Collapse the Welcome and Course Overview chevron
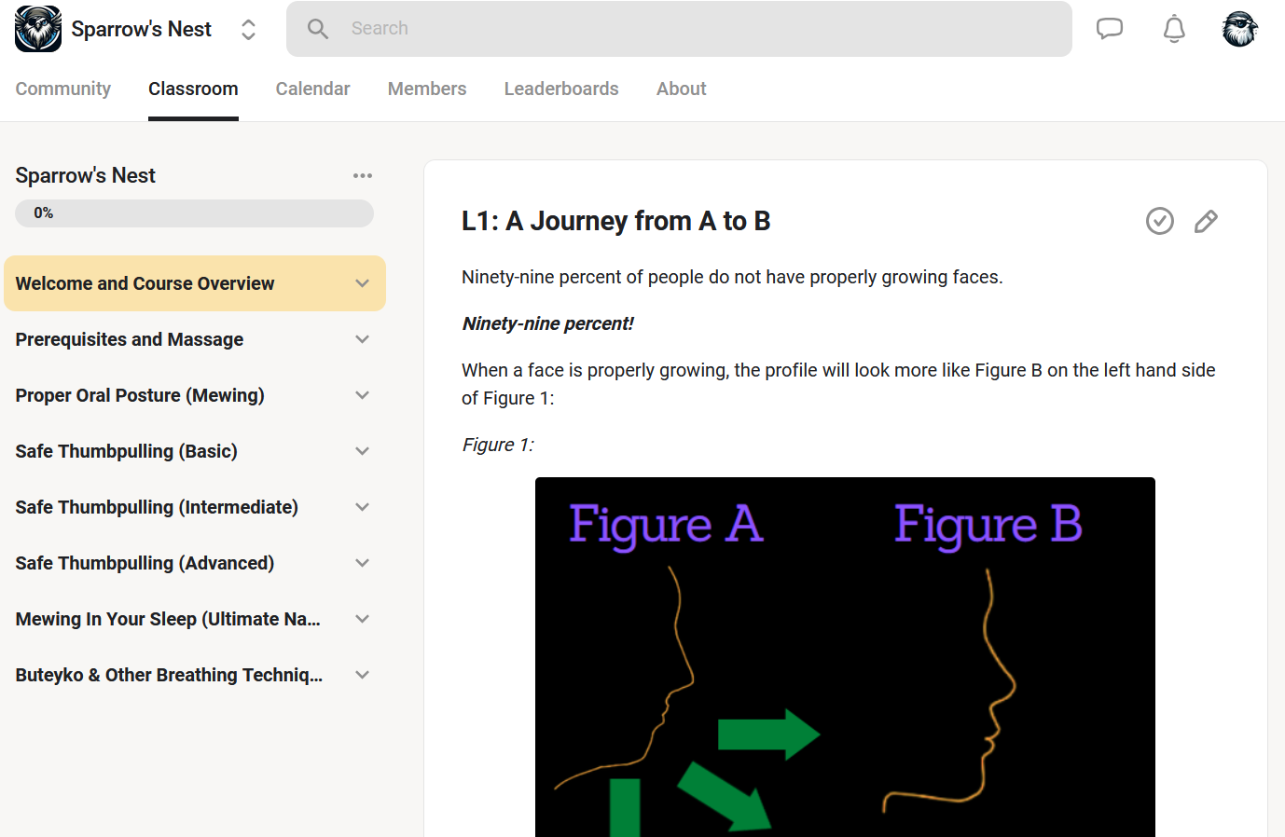Screen dimensions: 1285x837 click(x=363, y=283)
